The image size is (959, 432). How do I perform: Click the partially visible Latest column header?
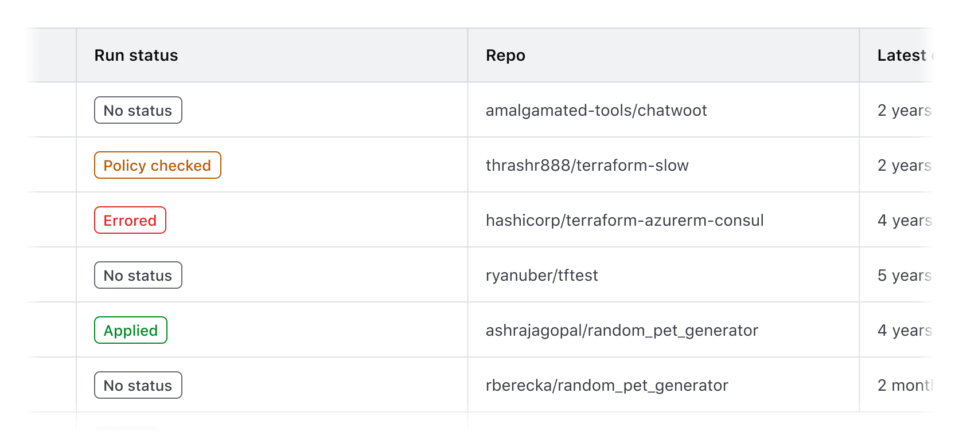tap(902, 56)
